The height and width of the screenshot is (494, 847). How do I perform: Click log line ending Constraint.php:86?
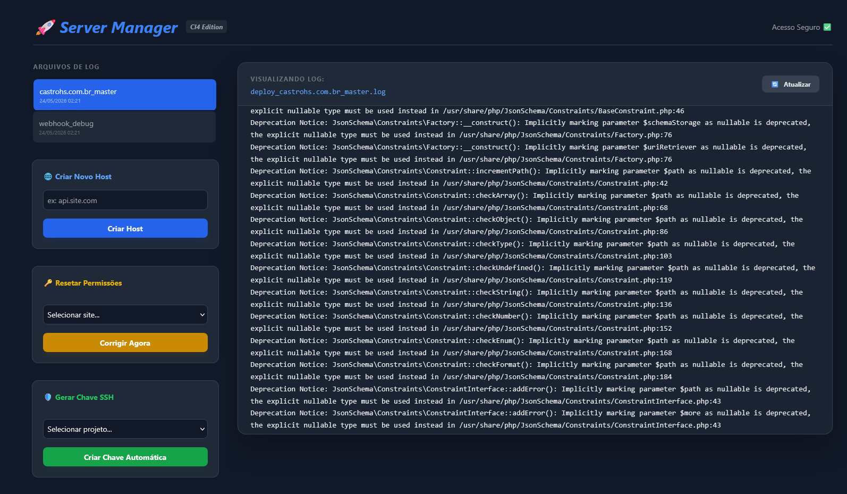[x=459, y=232]
